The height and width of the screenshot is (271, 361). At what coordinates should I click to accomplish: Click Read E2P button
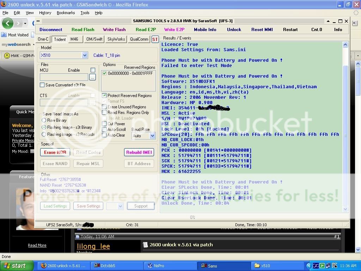(146, 30)
